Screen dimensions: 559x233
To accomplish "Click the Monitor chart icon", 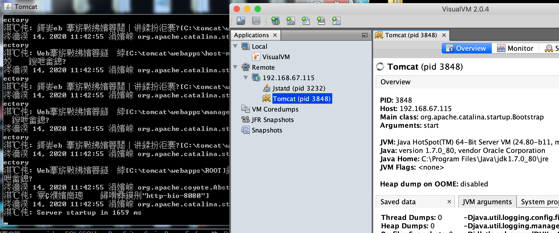I will click(501, 48).
